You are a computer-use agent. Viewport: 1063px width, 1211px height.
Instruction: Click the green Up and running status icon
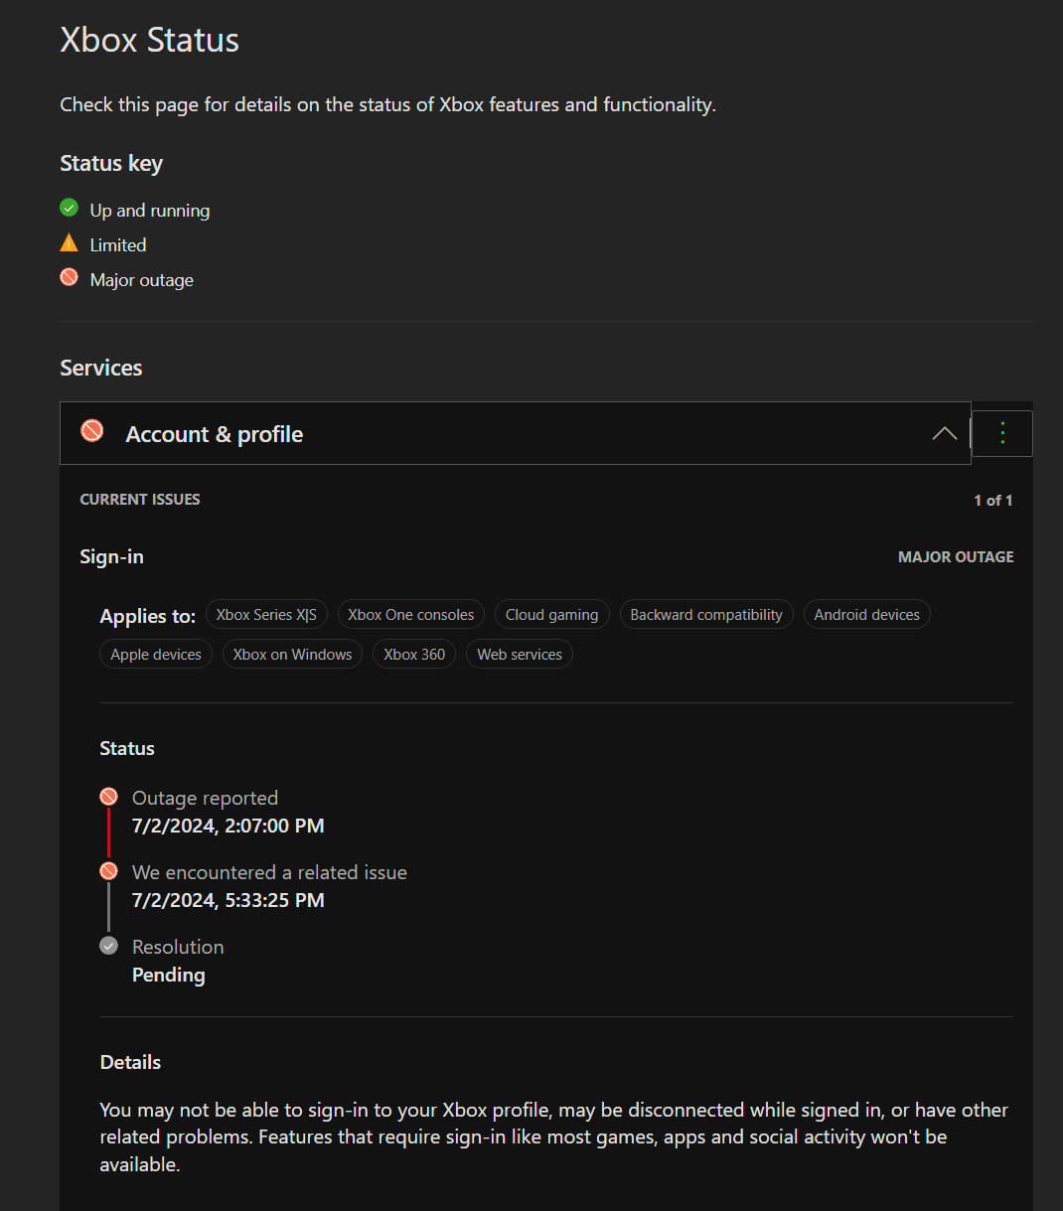point(69,208)
